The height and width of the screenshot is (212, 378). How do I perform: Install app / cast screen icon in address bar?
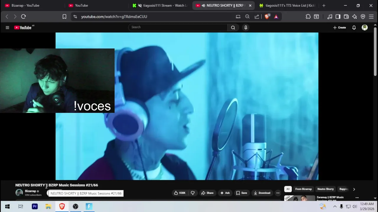pyautogui.click(x=238, y=17)
